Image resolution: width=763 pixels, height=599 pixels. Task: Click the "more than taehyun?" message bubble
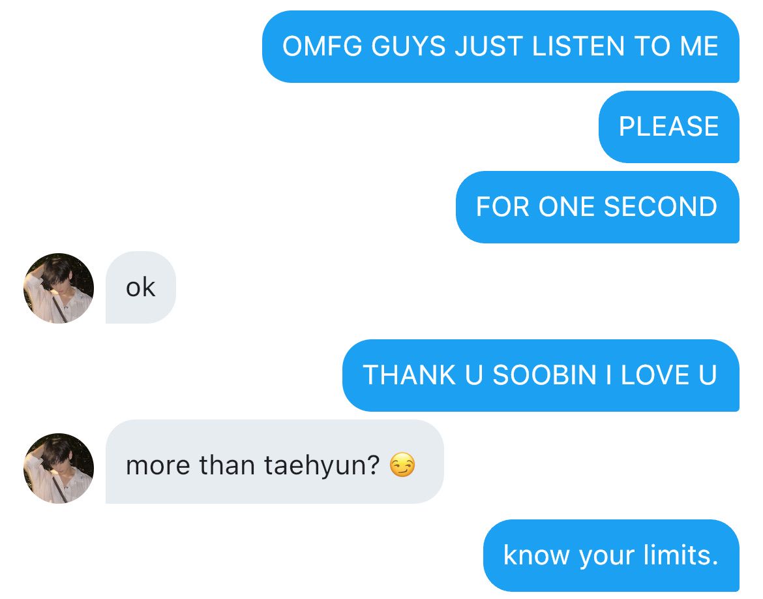(x=275, y=462)
